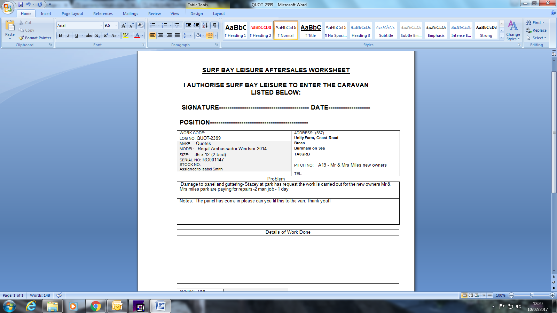Expand the underline style dropdown arrow
The height and width of the screenshot is (313, 557).
pos(83,35)
